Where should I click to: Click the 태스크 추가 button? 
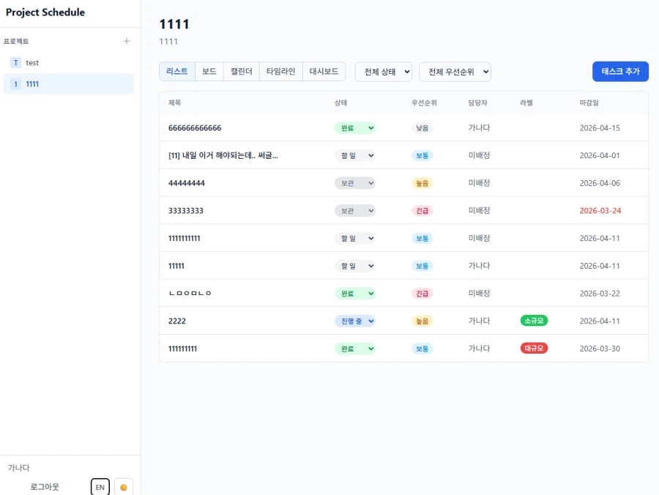coord(620,72)
